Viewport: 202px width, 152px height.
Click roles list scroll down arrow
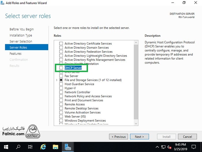[136, 123]
